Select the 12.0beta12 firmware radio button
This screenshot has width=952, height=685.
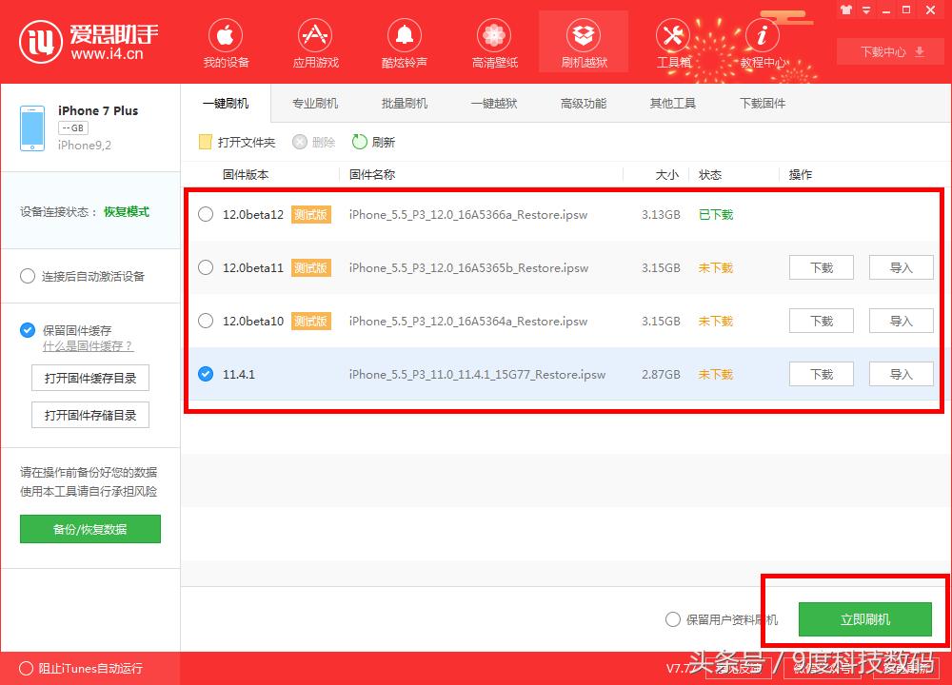click(x=205, y=214)
